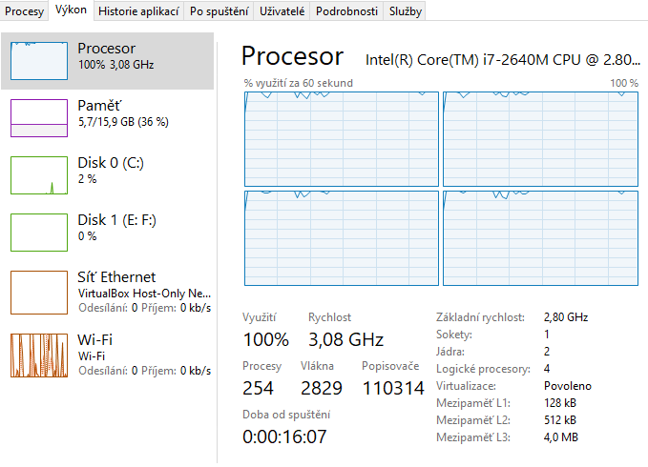The image size is (648, 467).
Task: Click the top-left logical processor graph
Action: [x=341, y=139]
